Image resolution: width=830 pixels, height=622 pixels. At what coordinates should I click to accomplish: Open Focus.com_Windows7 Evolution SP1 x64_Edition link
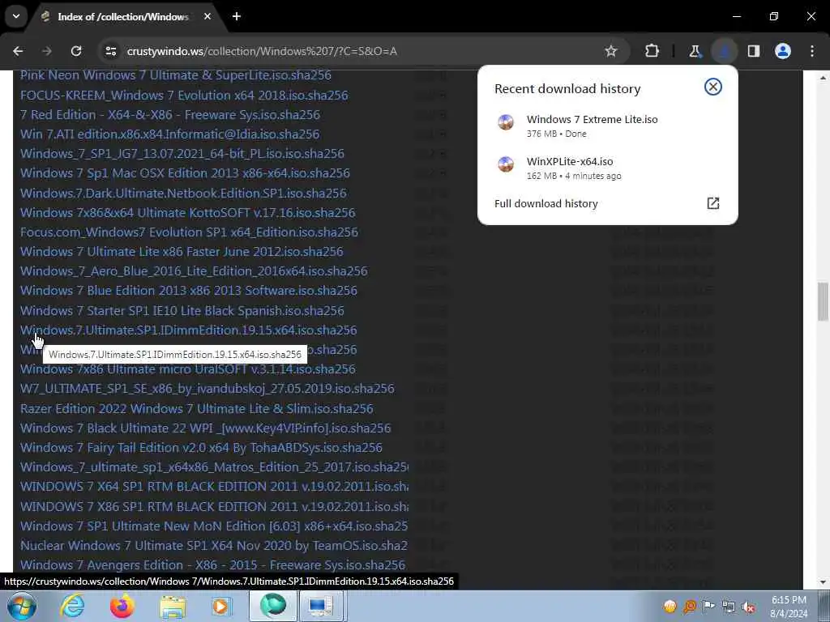coord(189,232)
